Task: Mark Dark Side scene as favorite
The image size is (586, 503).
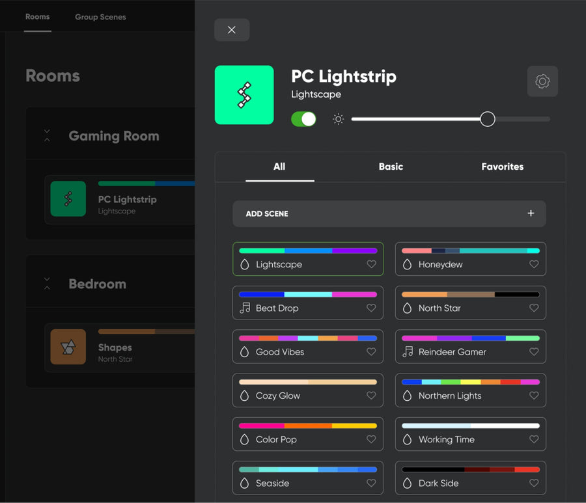Action: click(534, 483)
